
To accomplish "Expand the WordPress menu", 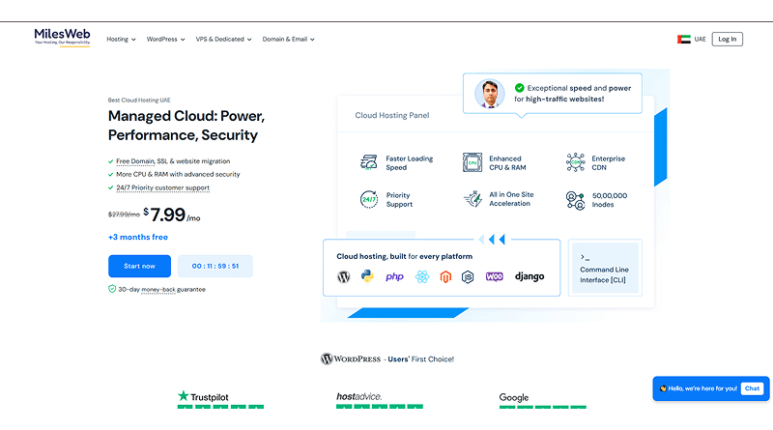I will 165,39.
